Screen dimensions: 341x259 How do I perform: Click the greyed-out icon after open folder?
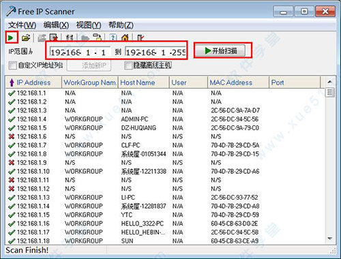pyautogui.click(x=42, y=38)
